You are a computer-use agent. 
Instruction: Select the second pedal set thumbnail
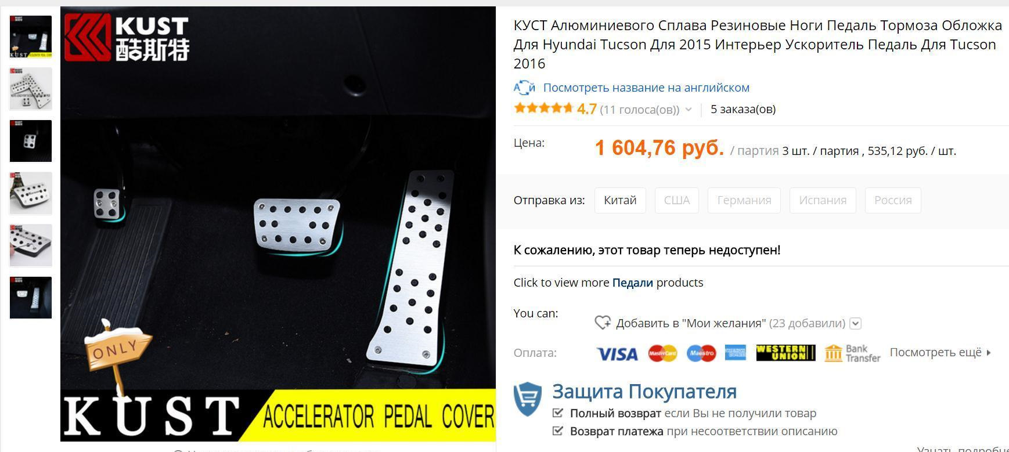(x=31, y=89)
